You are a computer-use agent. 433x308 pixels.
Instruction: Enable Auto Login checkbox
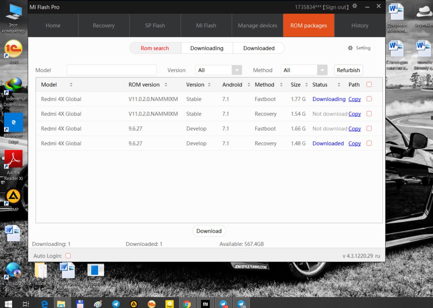pyautogui.click(x=68, y=256)
